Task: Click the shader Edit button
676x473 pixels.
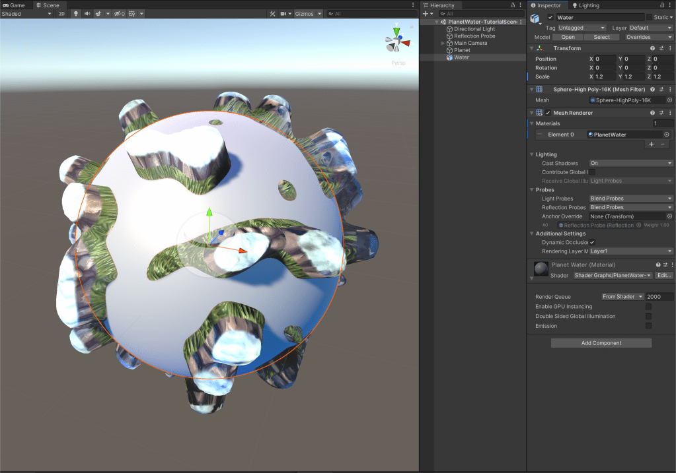Action: pyautogui.click(x=664, y=275)
